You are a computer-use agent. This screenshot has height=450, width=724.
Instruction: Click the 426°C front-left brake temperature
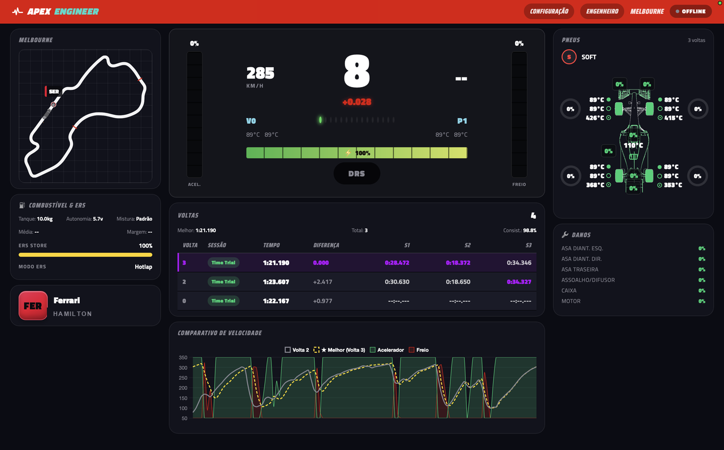(594, 118)
